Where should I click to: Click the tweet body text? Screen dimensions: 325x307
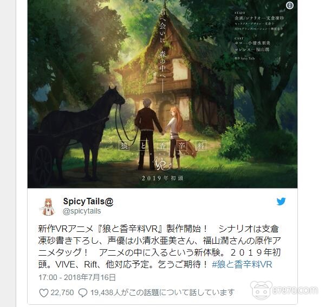tap(159, 246)
